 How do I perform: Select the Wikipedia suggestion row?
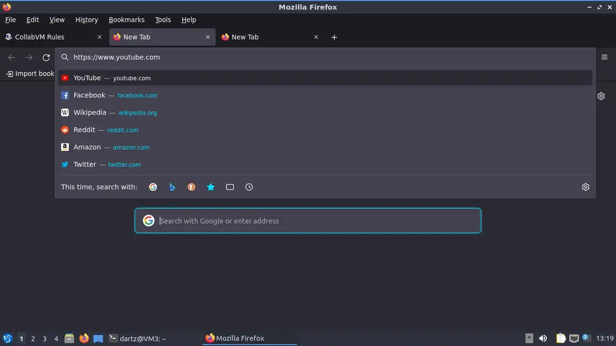coord(325,112)
